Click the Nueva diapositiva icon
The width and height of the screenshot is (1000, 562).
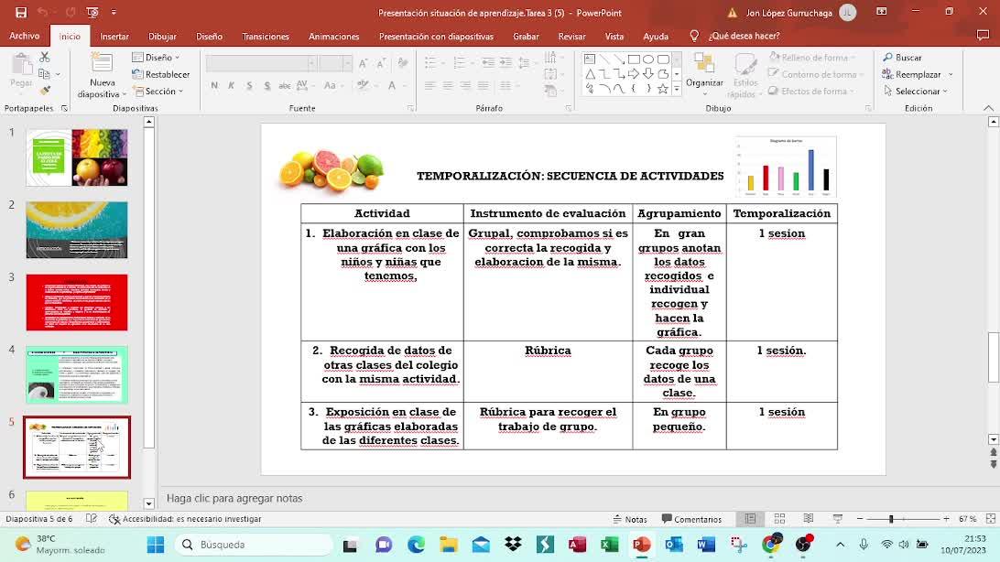pos(102,75)
